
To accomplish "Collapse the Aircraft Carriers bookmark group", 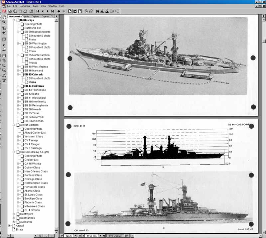I will click(14, 125).
